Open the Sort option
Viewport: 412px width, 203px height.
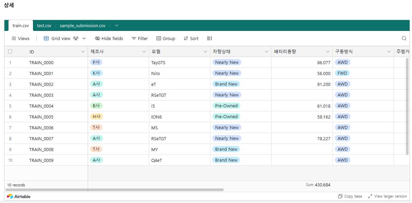tap(191, 38)
